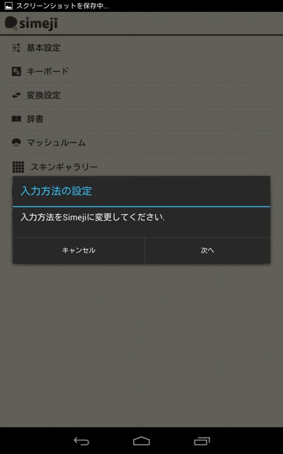Click the 入力方法の設定 dialog title
This screenshot has width=283, height=454.
point(57,191)
